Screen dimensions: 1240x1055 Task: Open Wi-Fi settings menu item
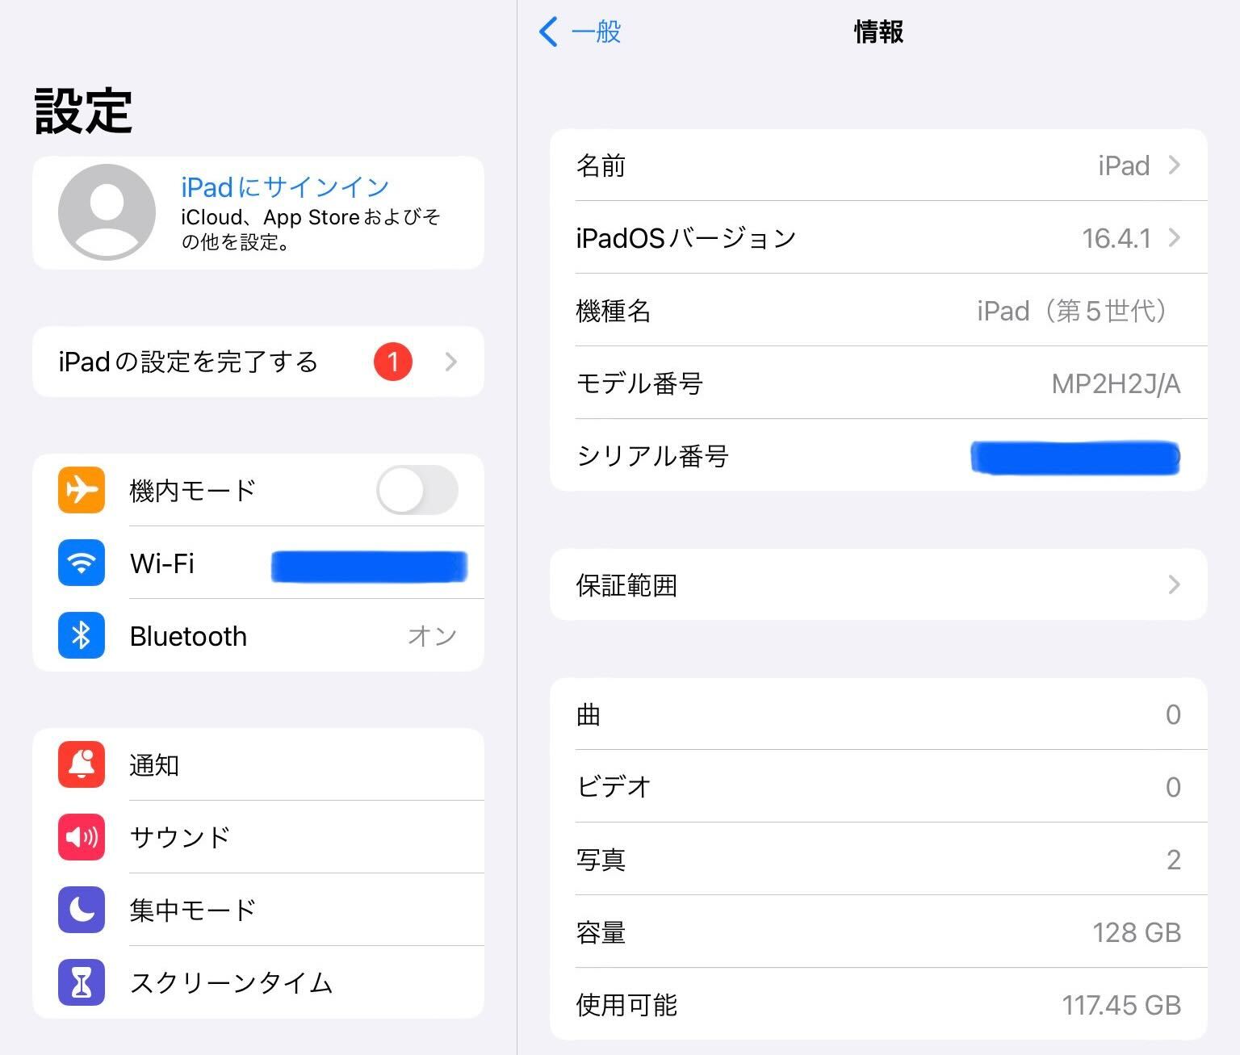pyautogui.click(x=258, y=563)
